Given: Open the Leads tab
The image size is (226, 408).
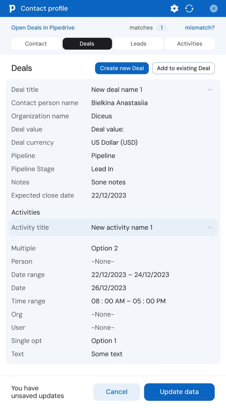Looking at the screenshot, I should 138,44.
